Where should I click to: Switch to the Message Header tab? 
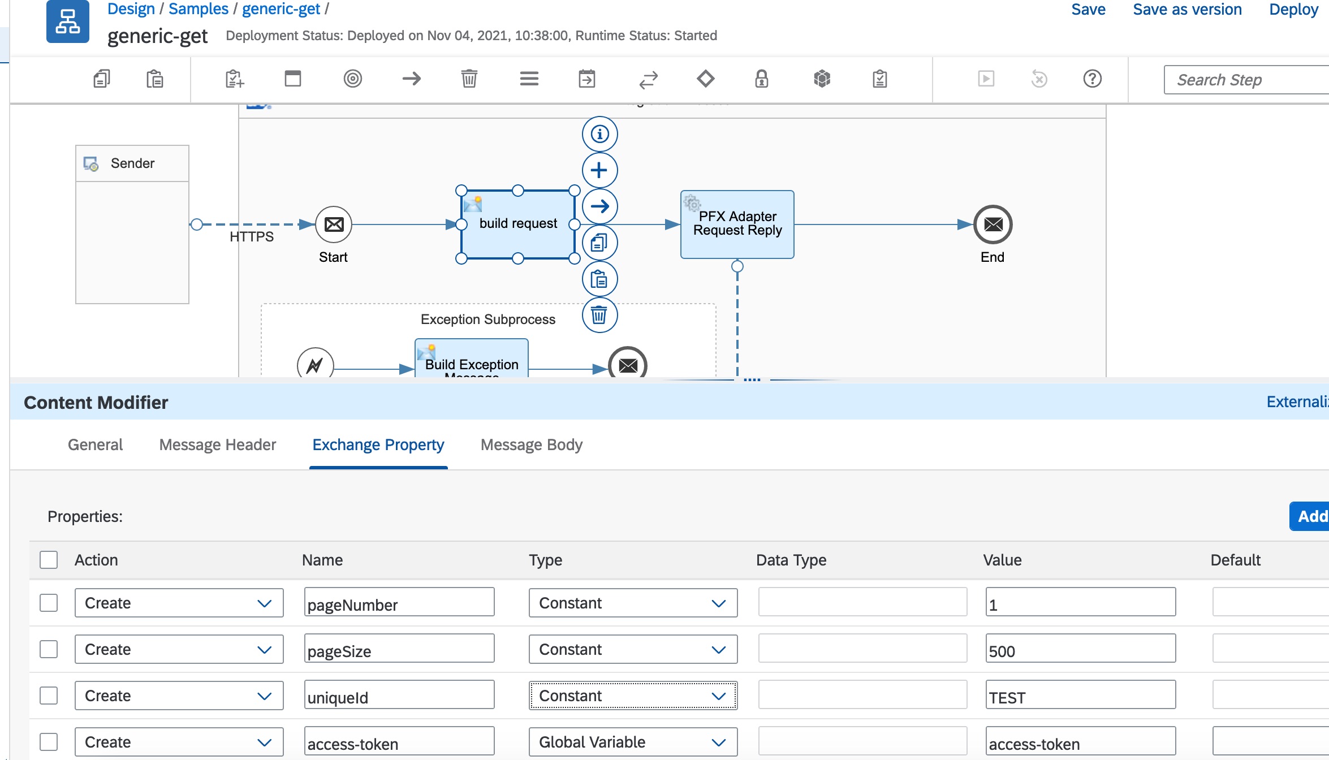217,445
